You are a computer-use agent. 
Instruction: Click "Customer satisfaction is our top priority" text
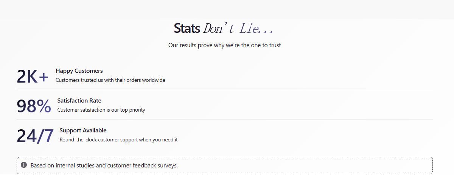[101, 110]
